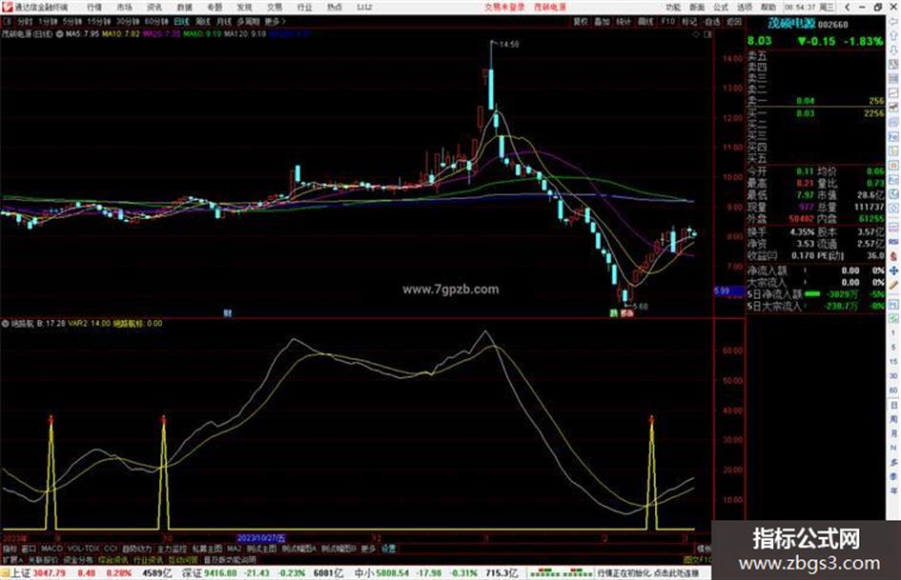Click the diamond icon at chart's top-right corner
The height and width of the screenshot is (580, 901).
pyautogui.click(x=696, y=34)
